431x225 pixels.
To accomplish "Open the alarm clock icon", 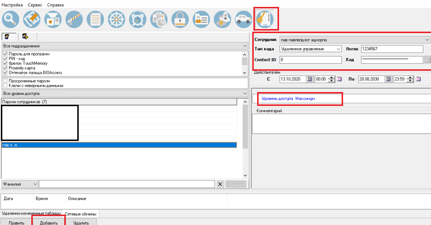I will (x=138, y=19).
